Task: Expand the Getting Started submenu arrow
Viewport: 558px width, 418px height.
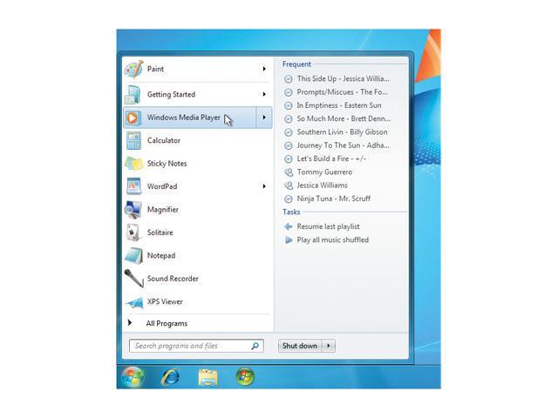Action: [x=264, y=94]
